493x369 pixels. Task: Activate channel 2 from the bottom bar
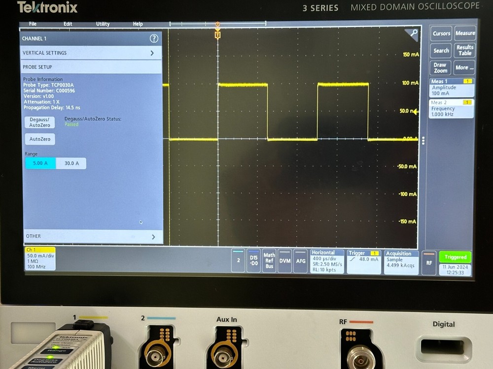pyautogui.click(x=238, y=261)
